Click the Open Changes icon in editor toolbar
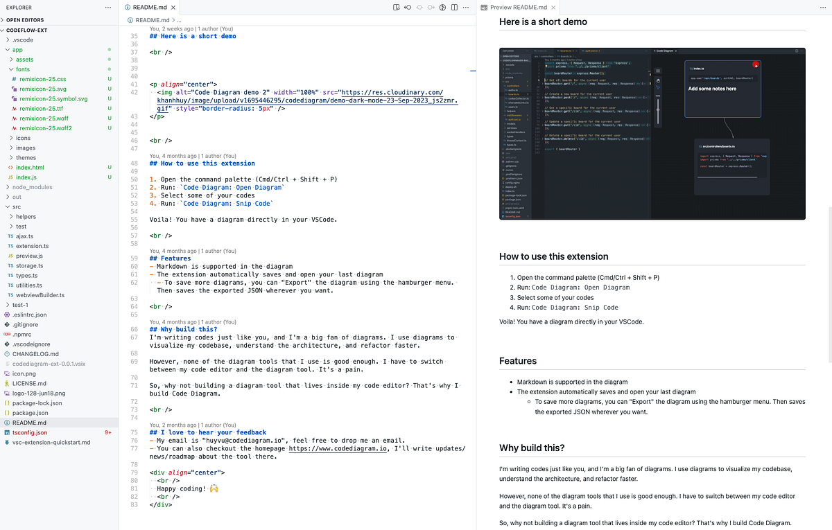This screenshot has height=530, width=832. [408, 7]
